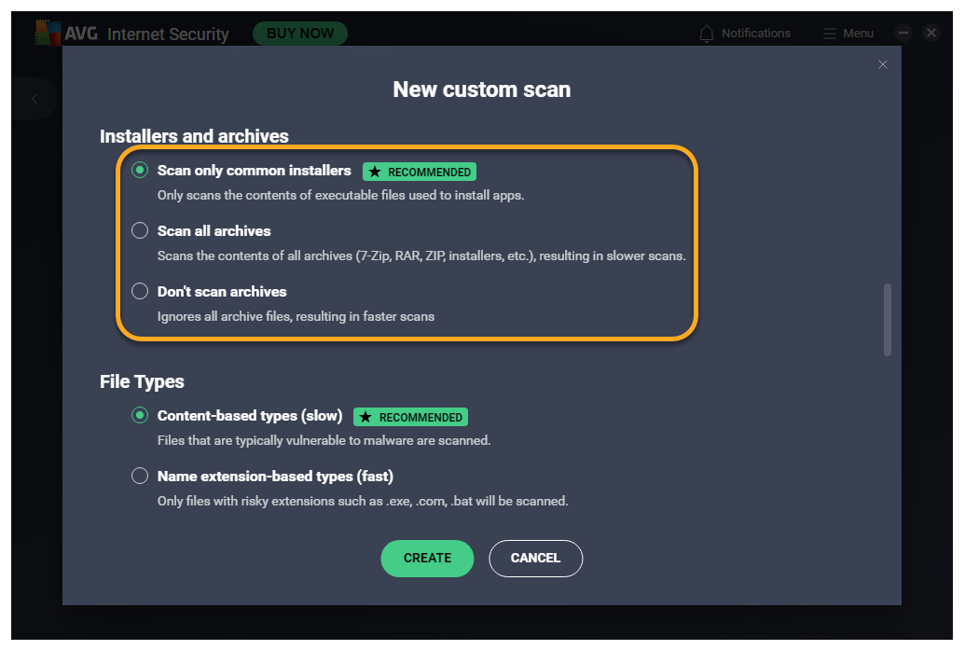The width and height of the screenshot is (965, 650).
Task: Select Content-based types (slow) option
Action: [140, 415]
